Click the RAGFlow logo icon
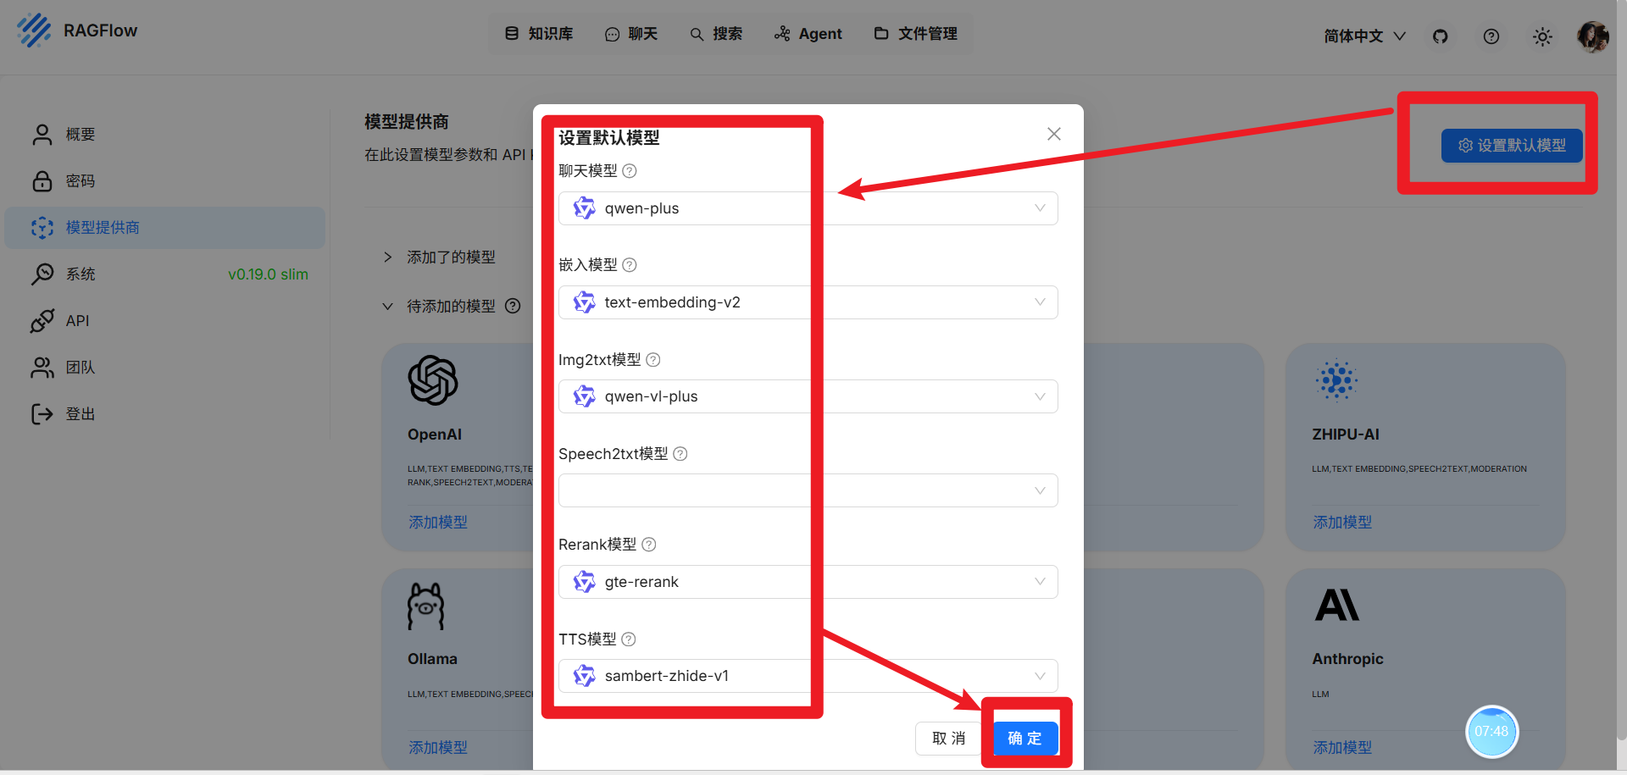The height and width of the screenshot is (775, 1627). (x=34, y=30)
